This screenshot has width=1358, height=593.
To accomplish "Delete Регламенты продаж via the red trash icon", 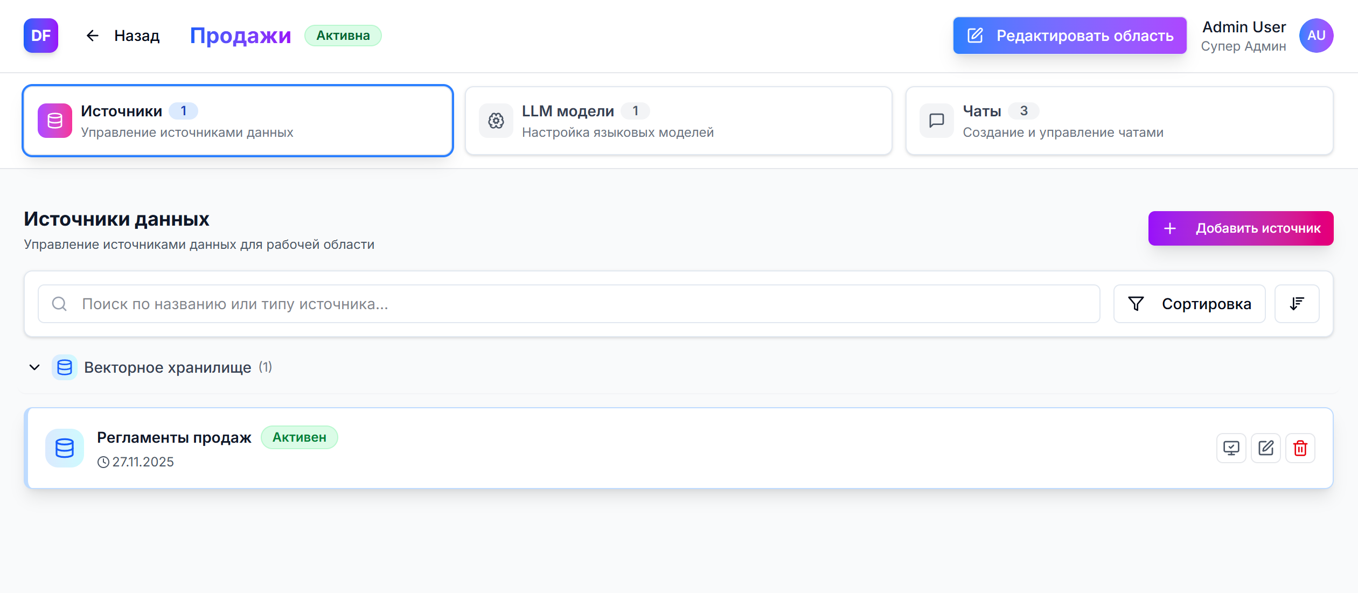I will [1300, 448].
